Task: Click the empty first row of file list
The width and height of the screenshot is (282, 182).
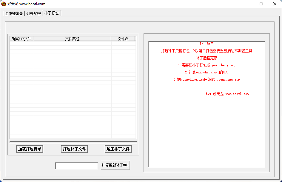Action: pyautogui.click(x=73, y=43)
